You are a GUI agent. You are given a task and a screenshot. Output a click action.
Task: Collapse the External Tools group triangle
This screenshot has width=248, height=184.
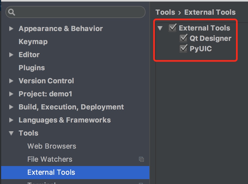coord(160,28)
